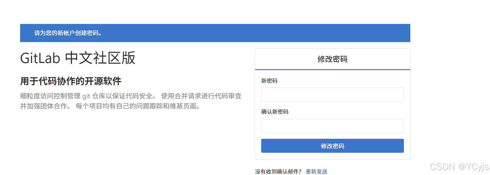Select the 用于代码协作的开源软件 subheading
Screen dimensions: 490x175
click(71, 81)
